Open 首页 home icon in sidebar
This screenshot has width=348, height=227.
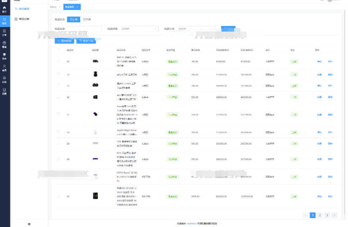(5, 9)
